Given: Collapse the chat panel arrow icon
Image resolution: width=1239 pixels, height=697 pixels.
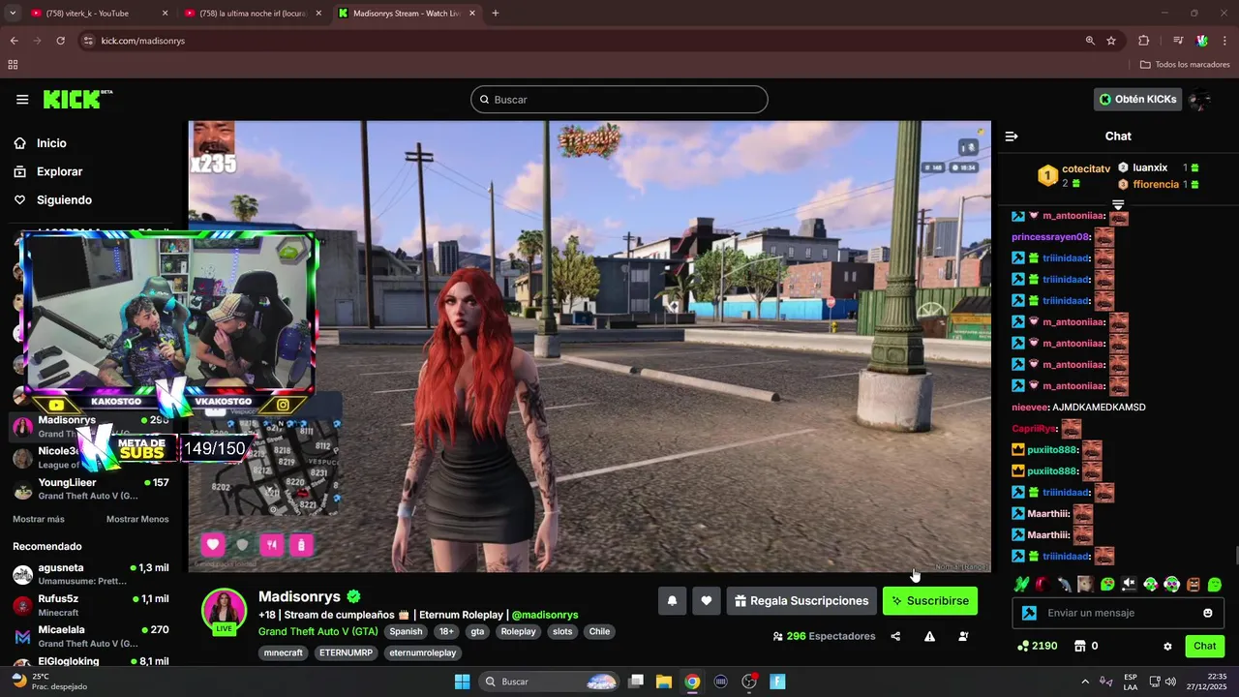Looking at the screenshot, I should 1012,136.
